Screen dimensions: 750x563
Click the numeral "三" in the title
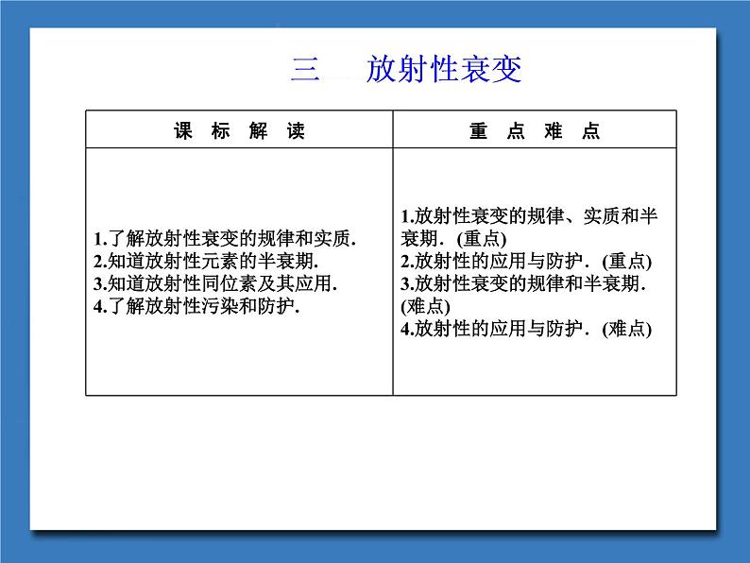(305, 71)
